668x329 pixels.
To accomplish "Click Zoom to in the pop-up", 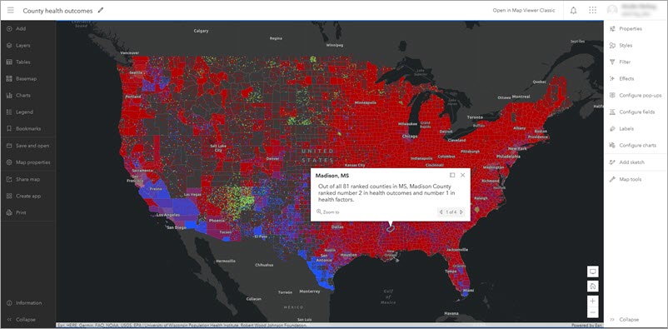I will click(x=328, y=212).
